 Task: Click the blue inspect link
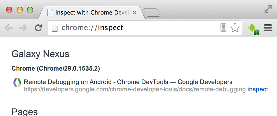click(258, 90)
